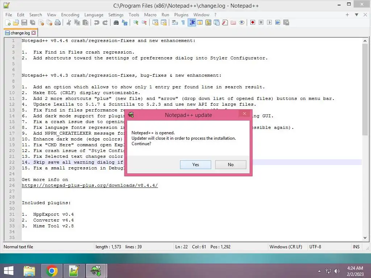Click 'INS' indicator in status bar

point(356,247)
